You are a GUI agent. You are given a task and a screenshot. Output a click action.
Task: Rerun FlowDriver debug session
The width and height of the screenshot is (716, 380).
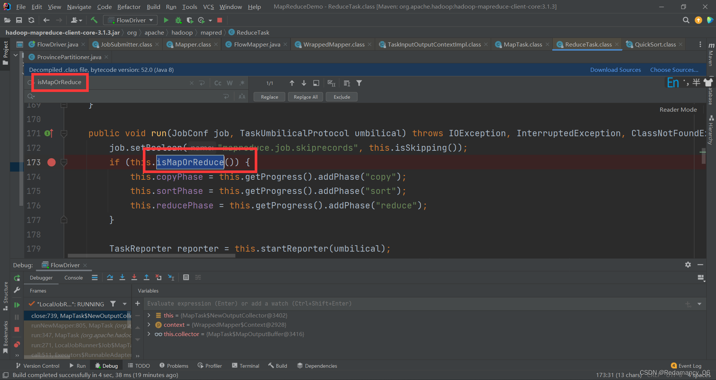point(17,278)
